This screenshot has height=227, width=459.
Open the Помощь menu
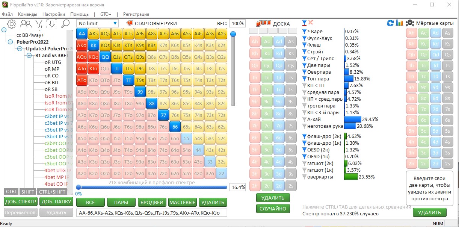(80, 14)
